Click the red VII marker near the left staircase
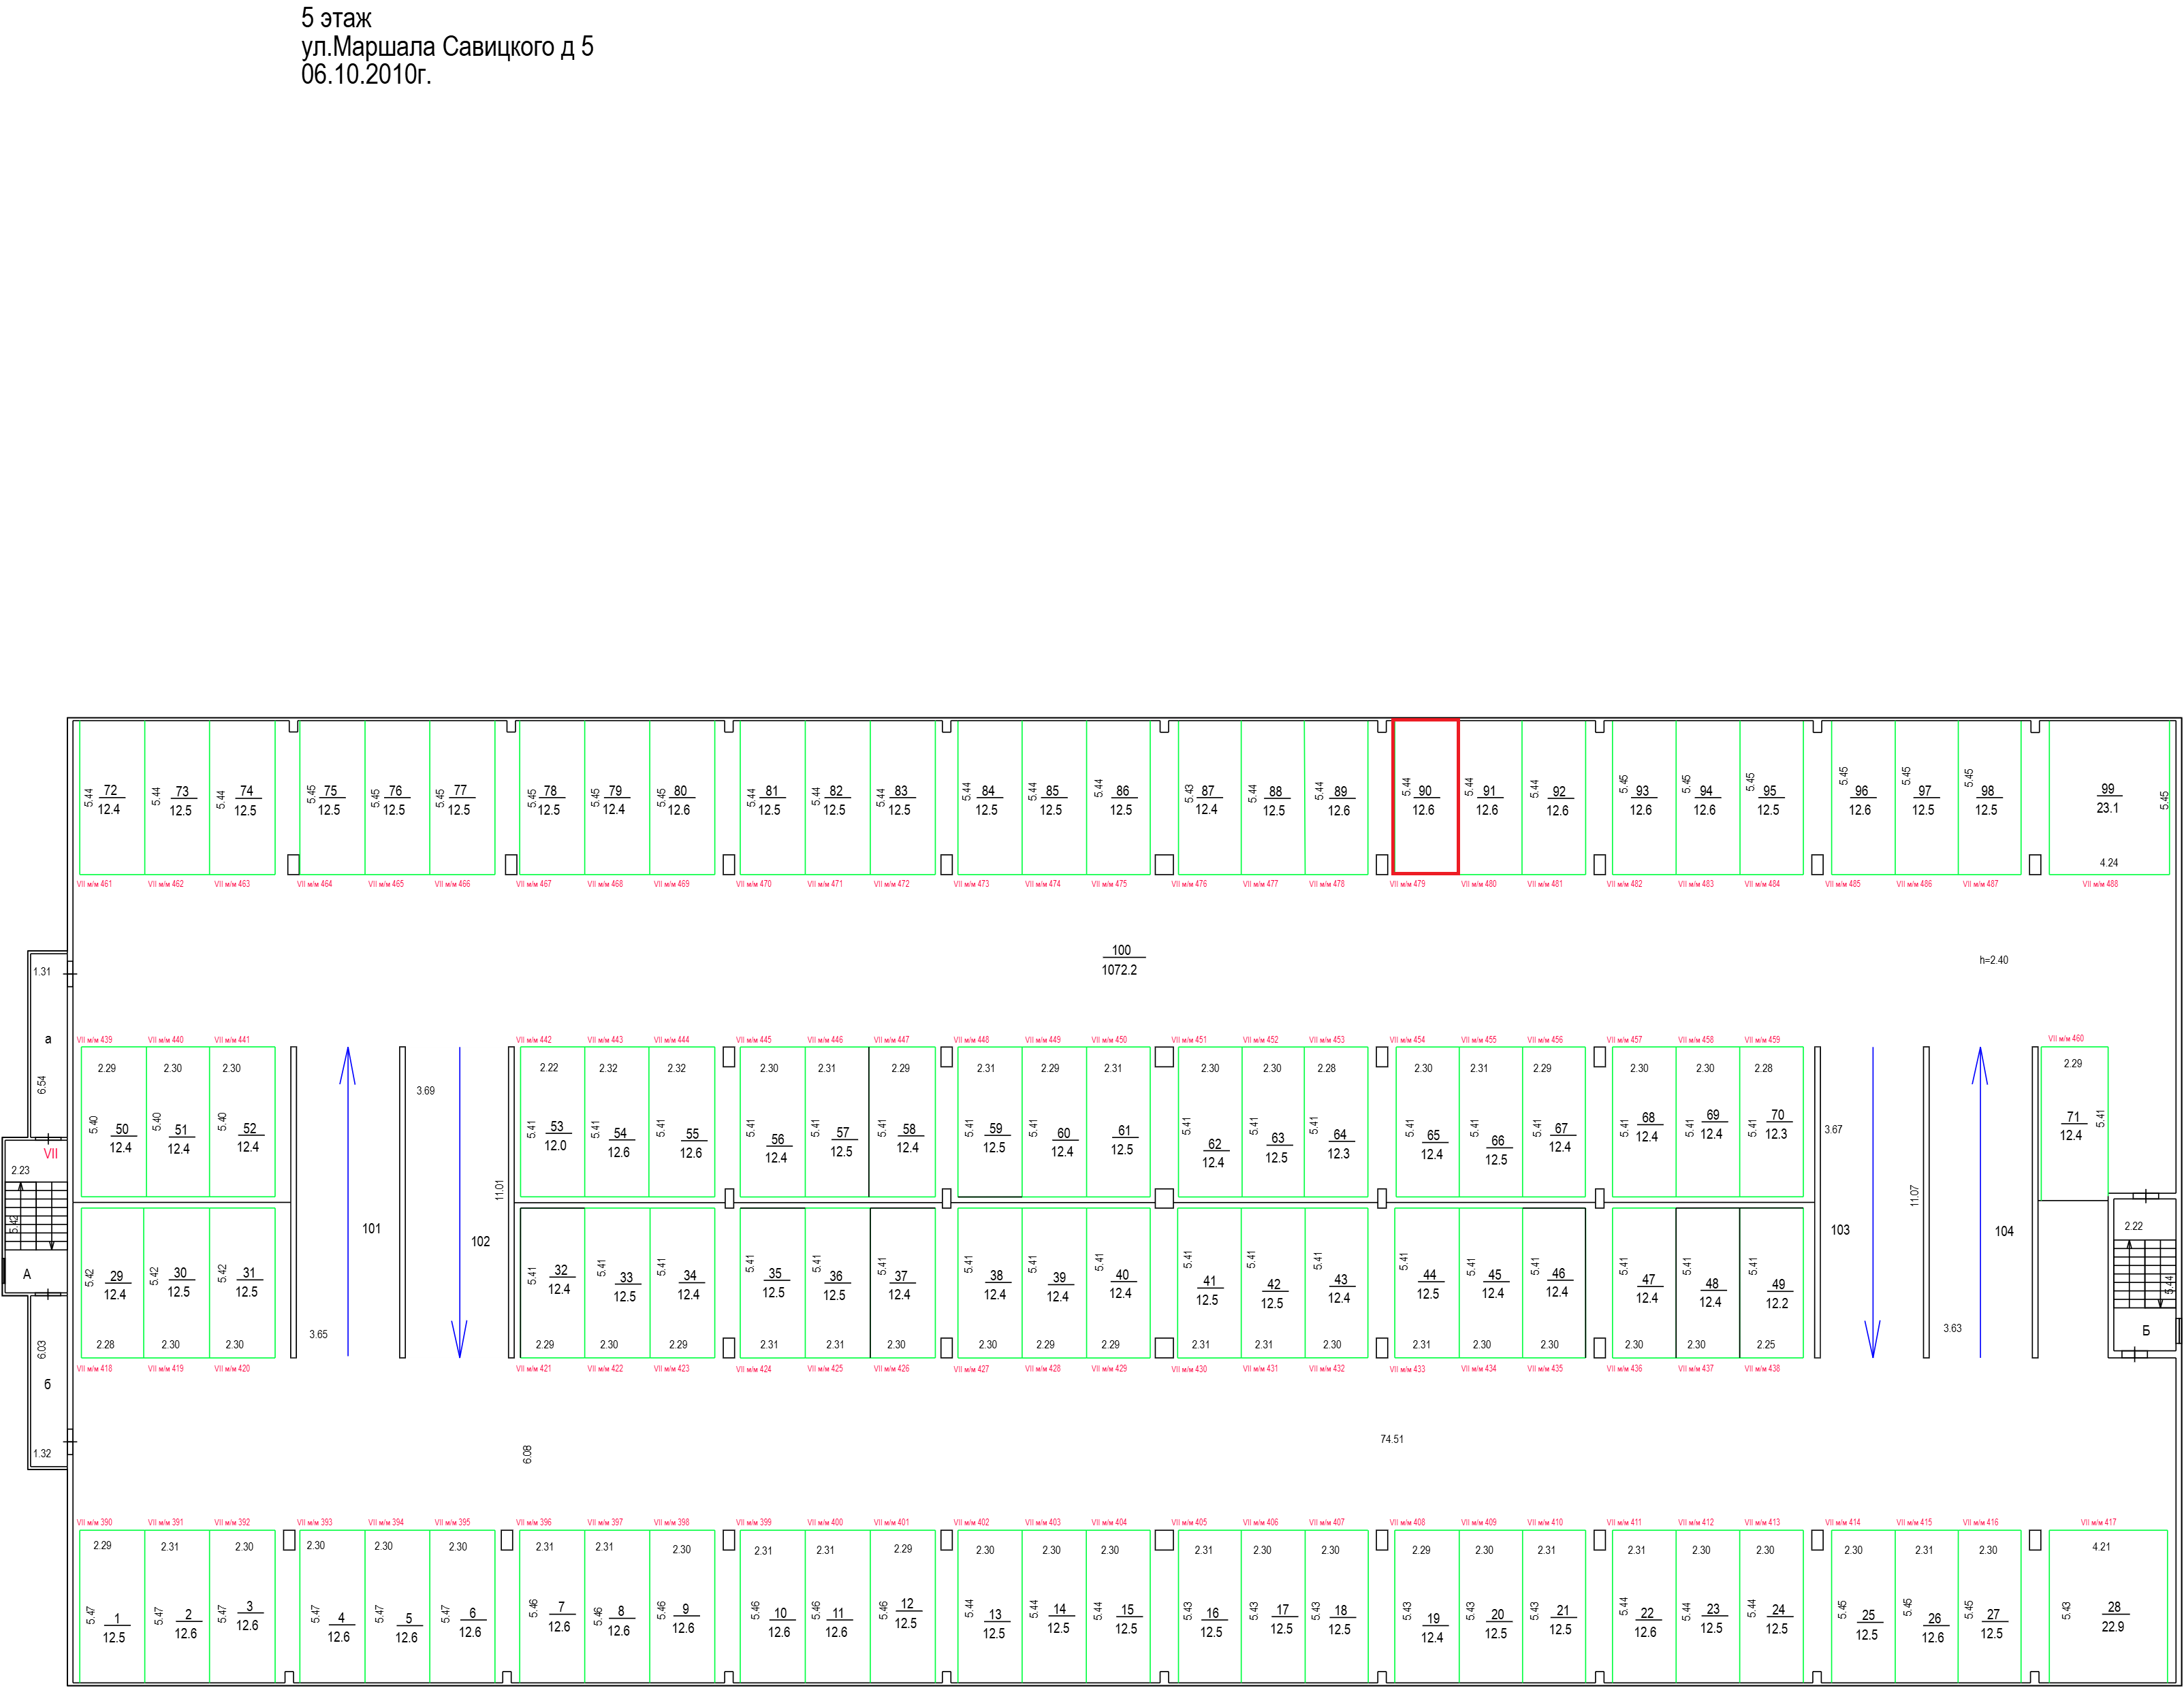This screenshot has height=1688, width=2184. (51, 1153)
